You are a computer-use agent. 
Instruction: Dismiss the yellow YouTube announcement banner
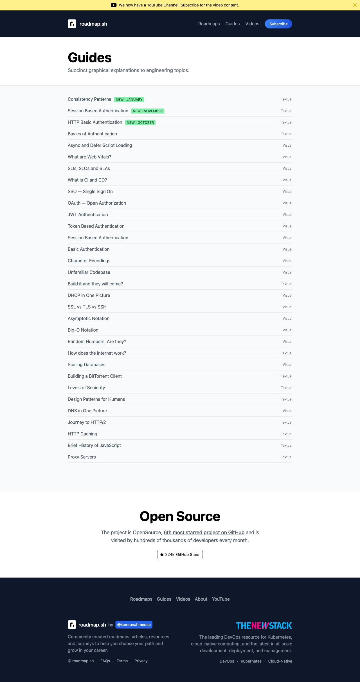(355, 5)
